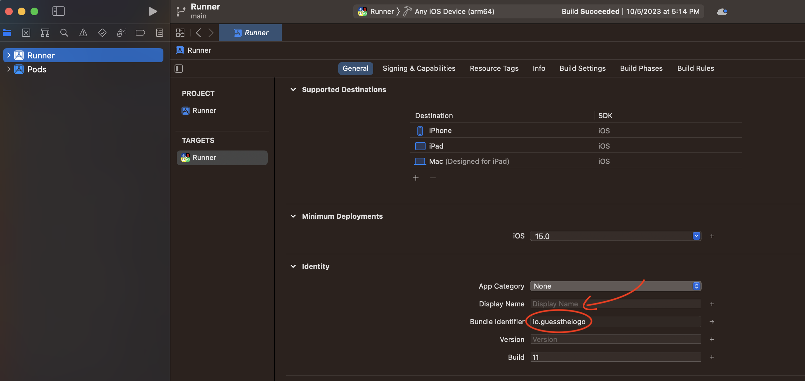
Task: Click the Build number field
Action: (x=616, y=357)
